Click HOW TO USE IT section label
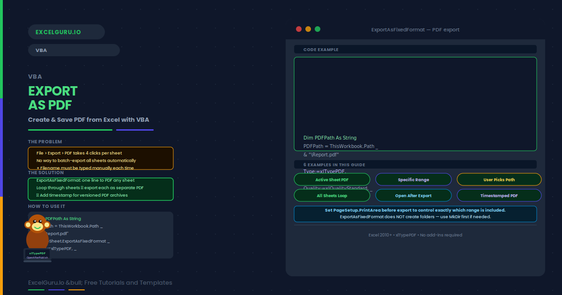This screenshot has width=562, height=295. point(47,206)
